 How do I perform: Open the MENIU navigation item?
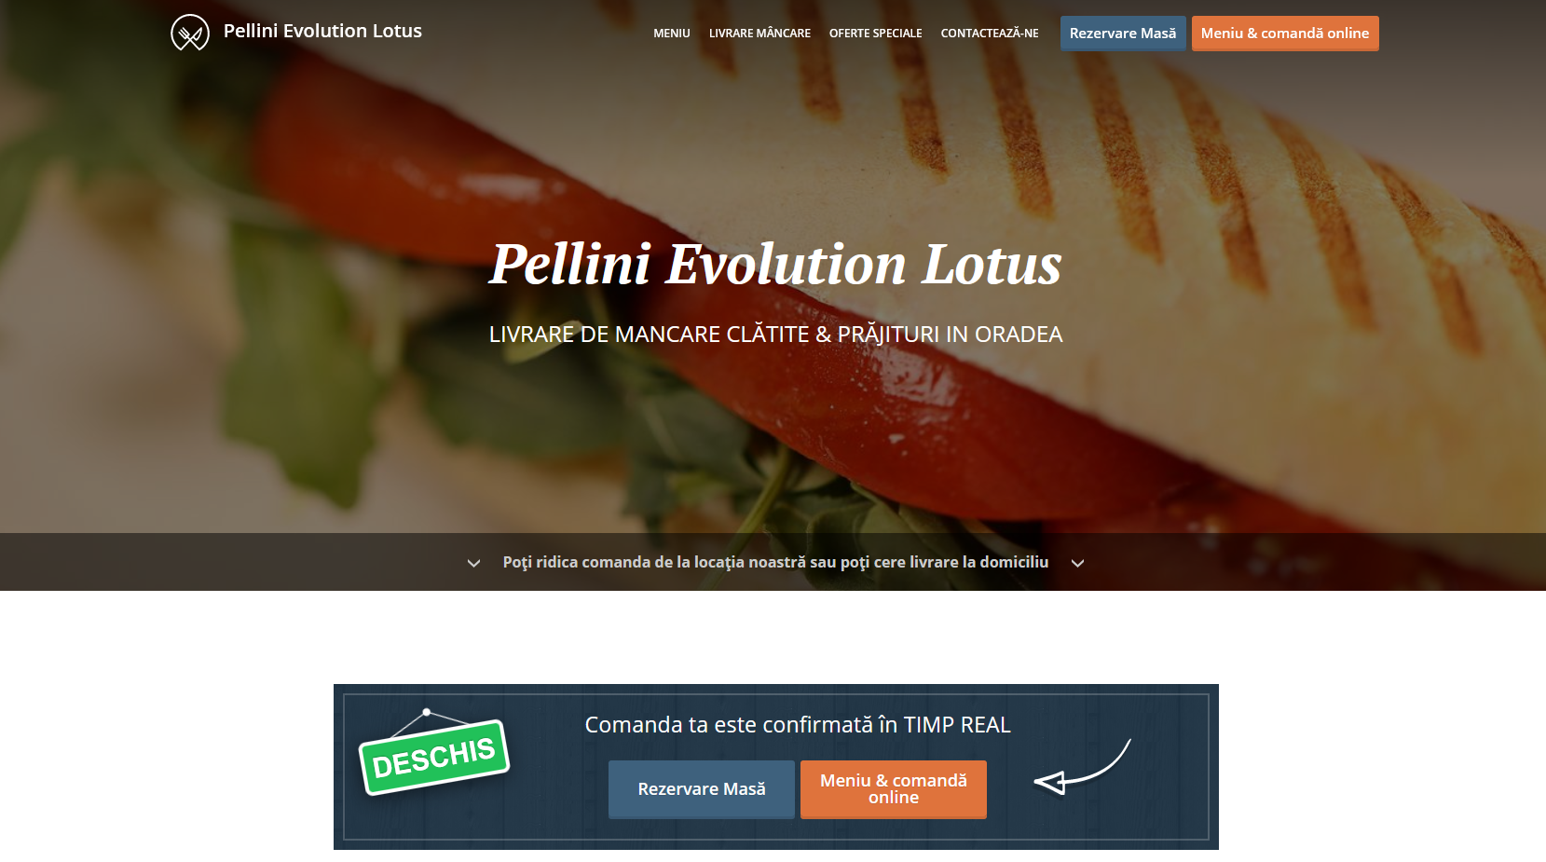[671, 34]
